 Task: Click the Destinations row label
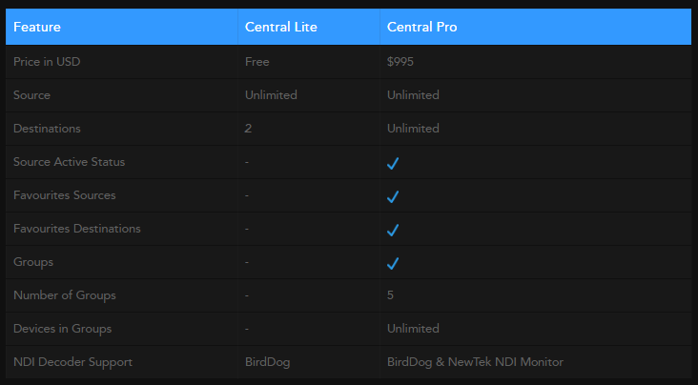[x=47, y=129]
